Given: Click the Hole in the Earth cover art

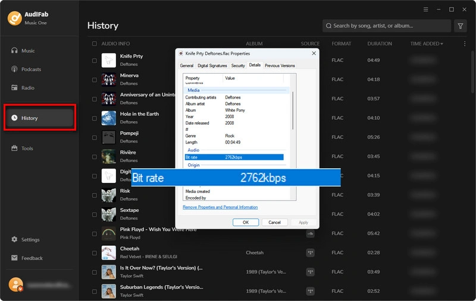Looking at the screenshot, I should click(x=109, y=118).
